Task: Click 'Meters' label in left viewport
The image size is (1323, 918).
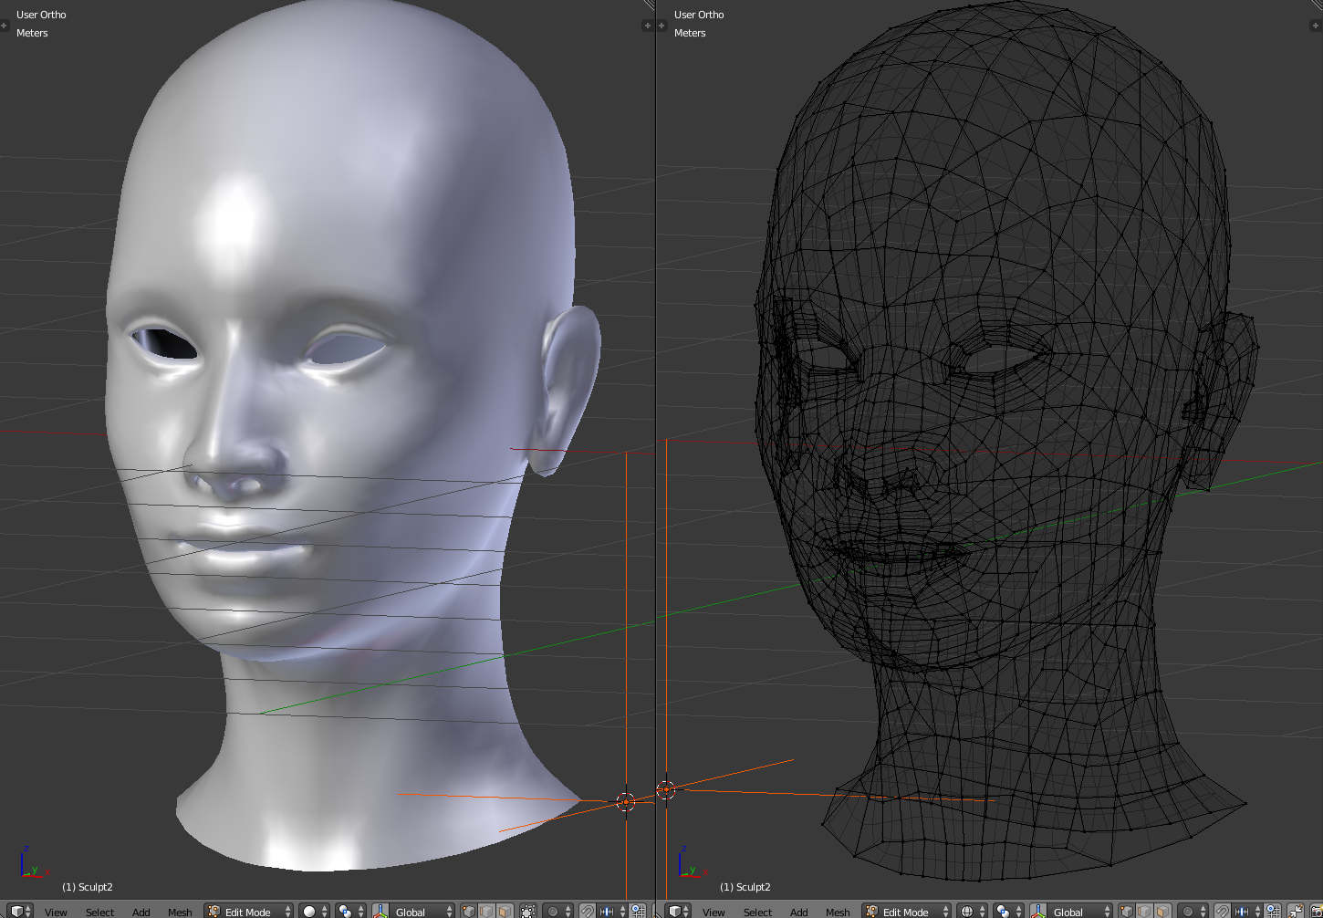Action: coord(32,33)
